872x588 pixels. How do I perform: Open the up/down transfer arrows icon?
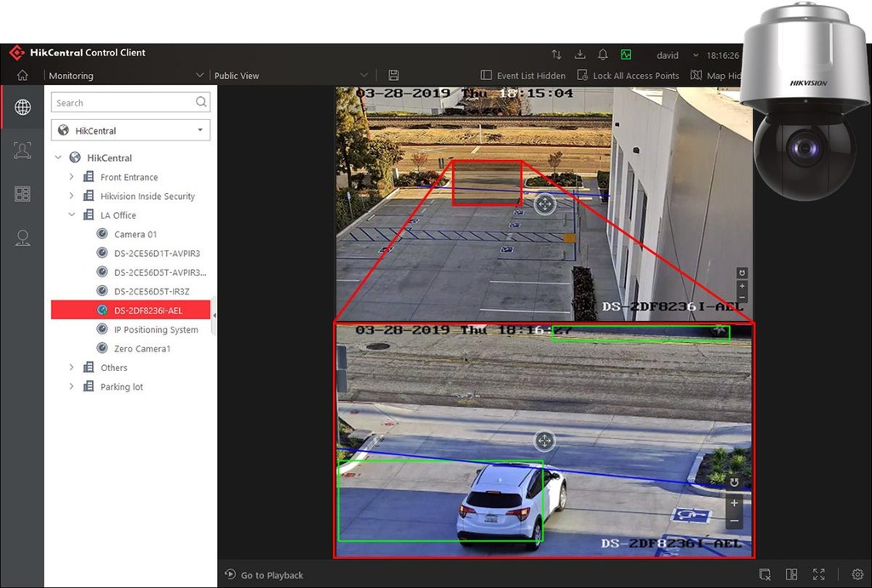click(556, 54)
